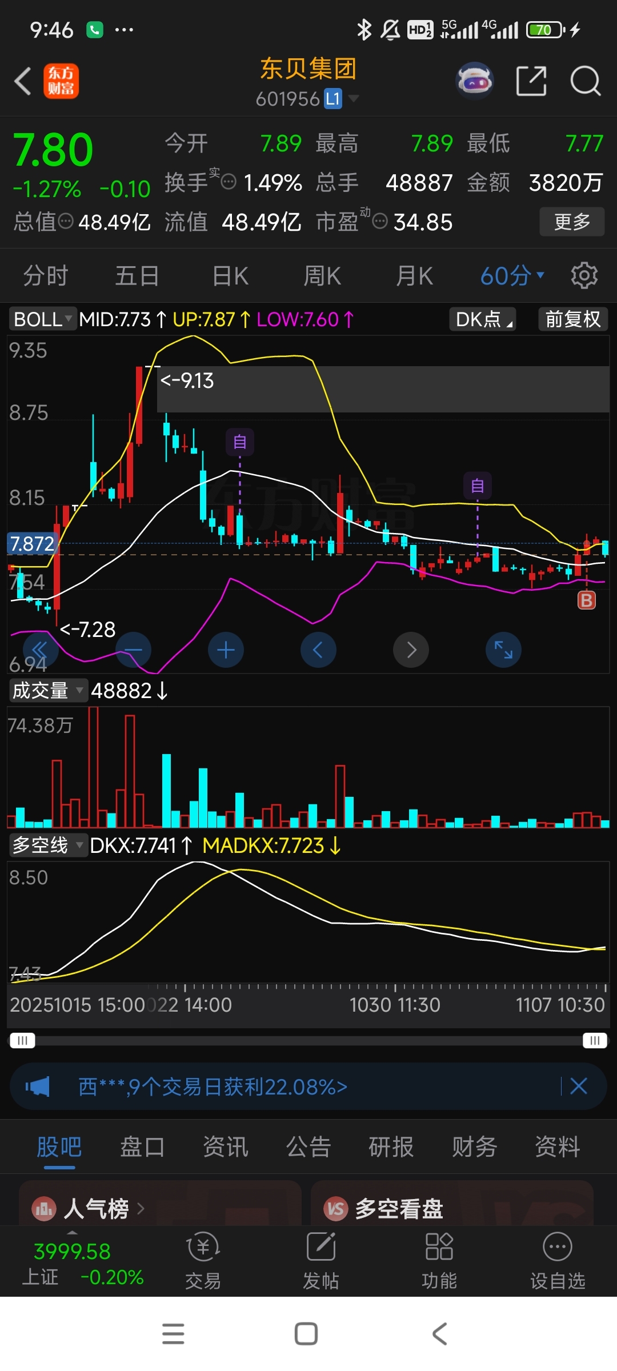Screen dimensions: 617x1371
Task: Open the 研报 tab
Action: tap(391, 1146)
